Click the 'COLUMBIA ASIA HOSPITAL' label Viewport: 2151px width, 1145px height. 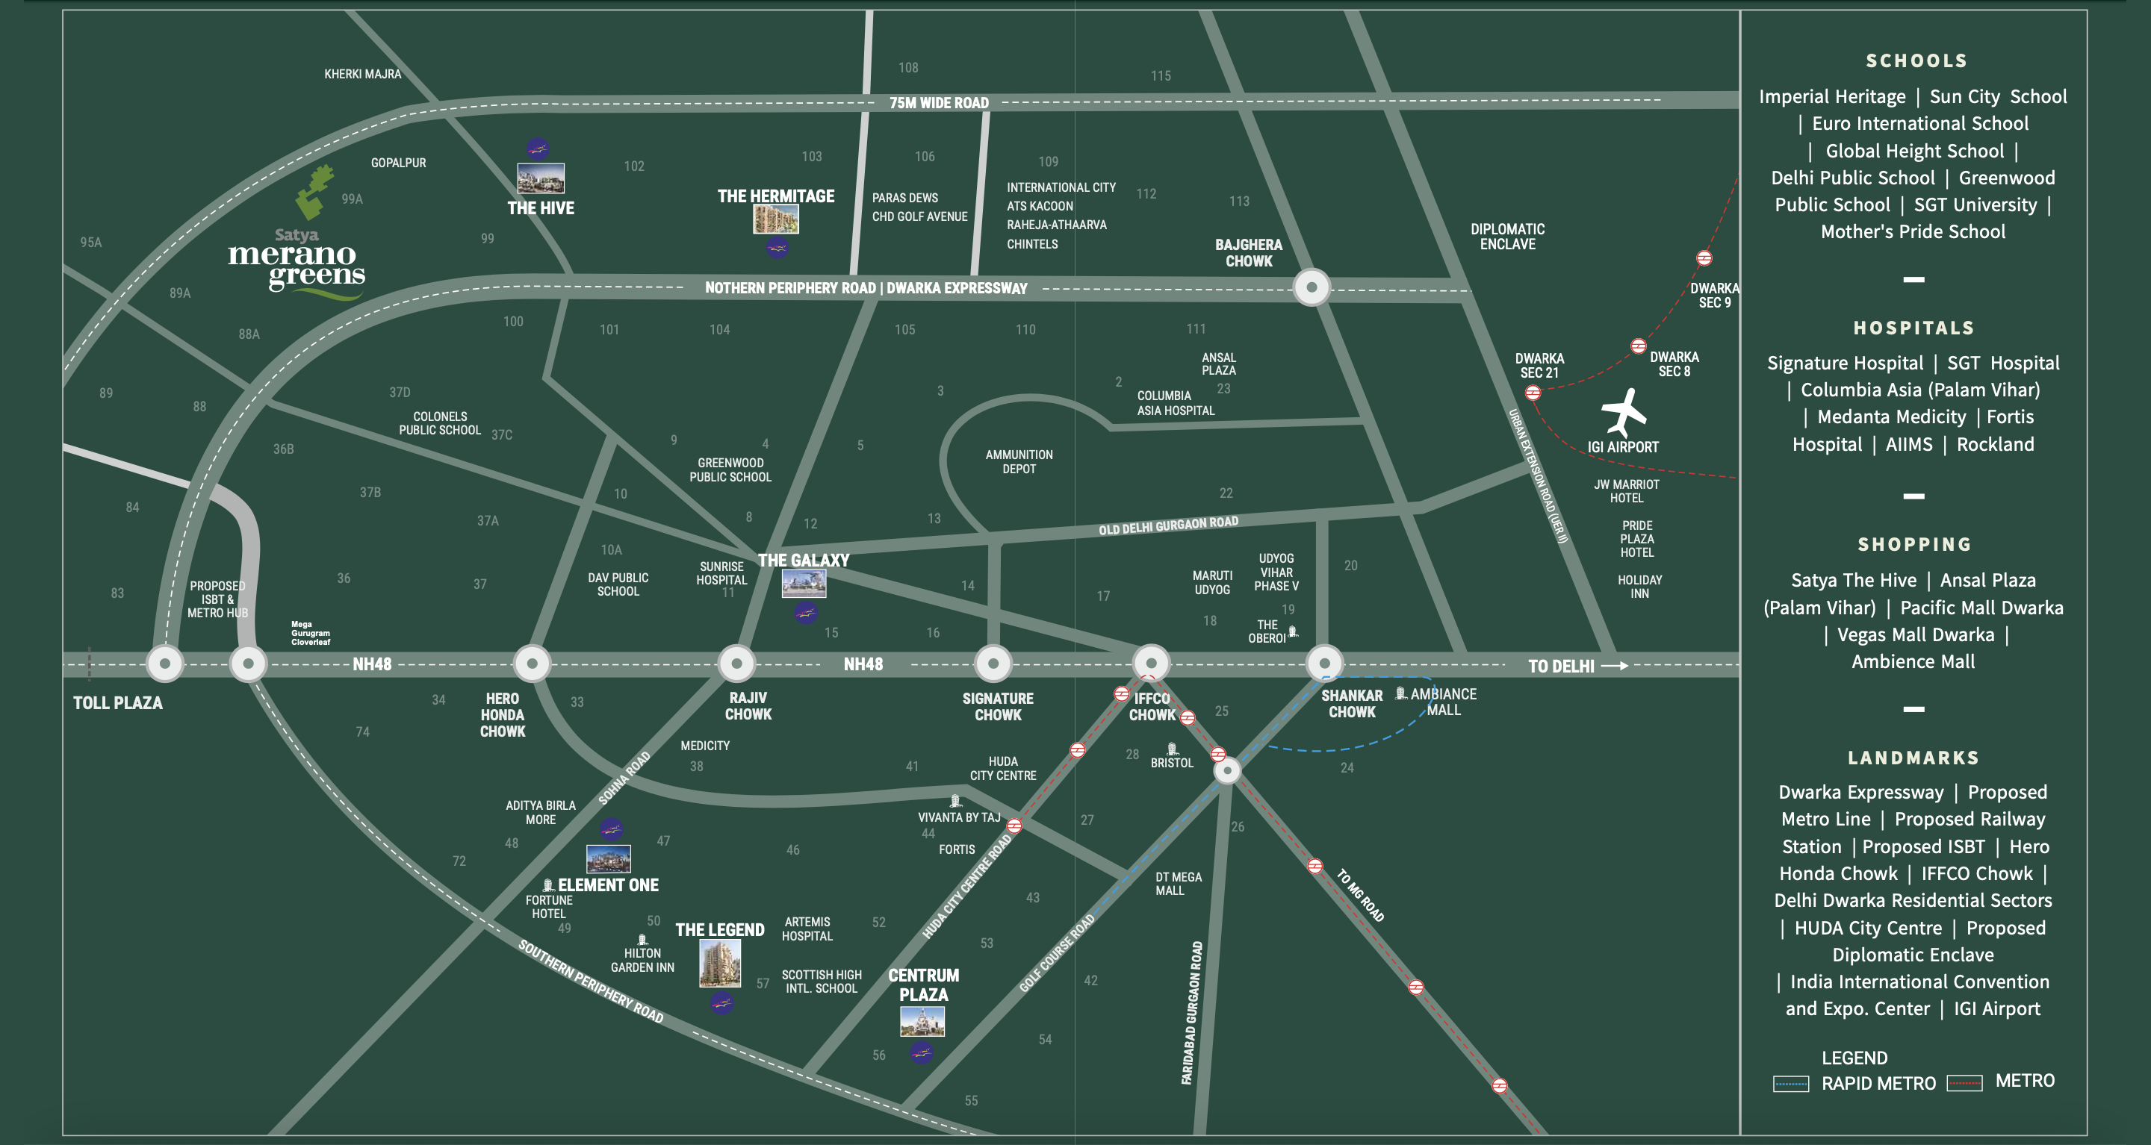[x=1176, y=403]
